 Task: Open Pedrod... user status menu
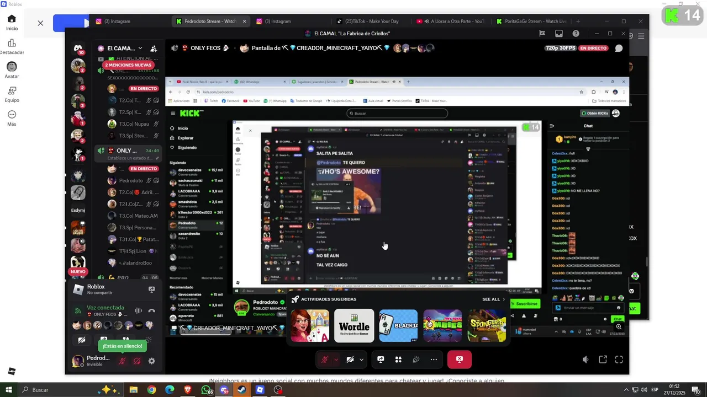(92, 361)
